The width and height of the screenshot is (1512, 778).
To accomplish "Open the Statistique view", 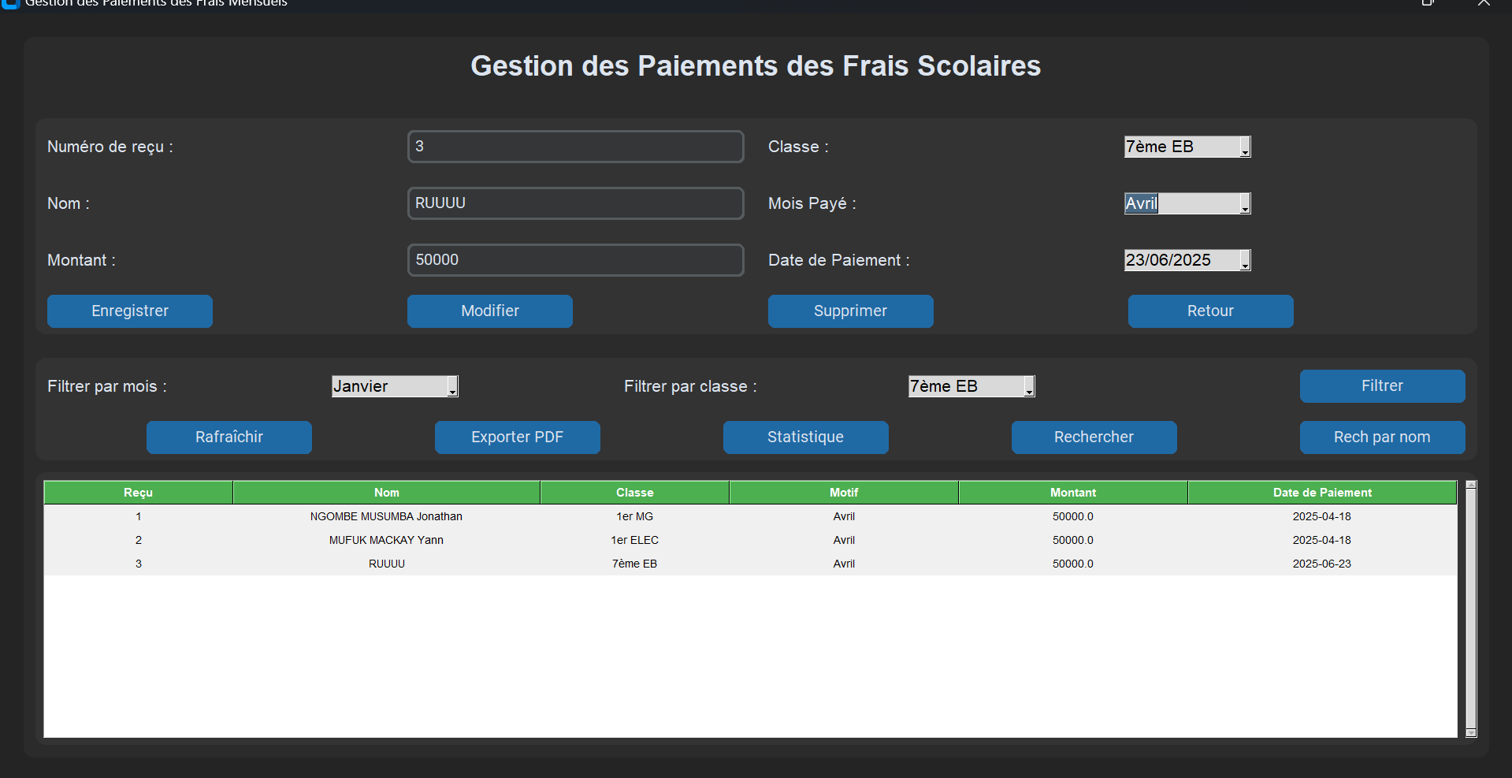I will pos(805,437).
